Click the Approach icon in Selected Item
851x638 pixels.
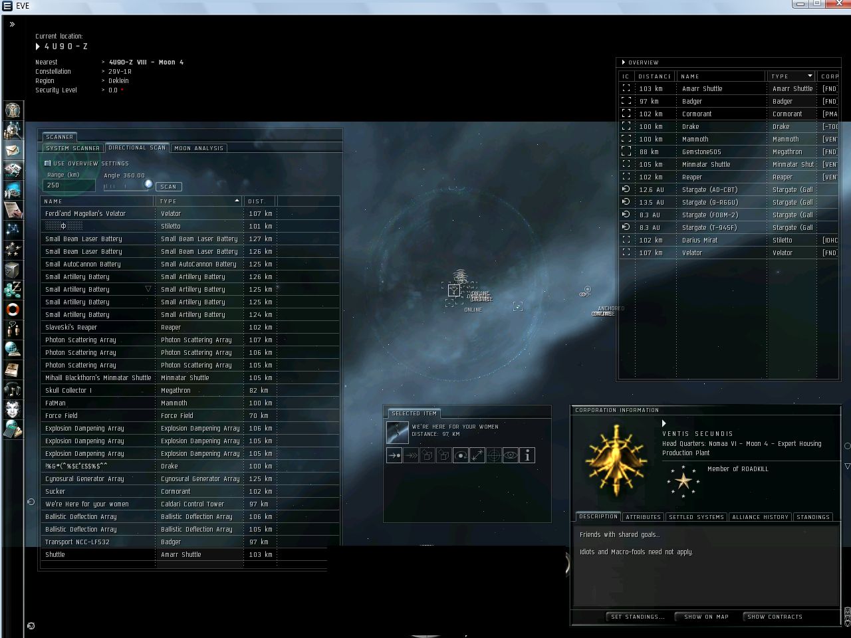pyautogui.click(x=394, y=455)
